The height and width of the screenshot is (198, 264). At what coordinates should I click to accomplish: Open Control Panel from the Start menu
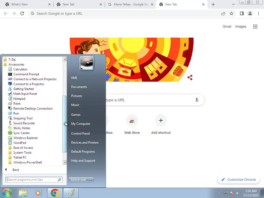[x=80, y=134]
